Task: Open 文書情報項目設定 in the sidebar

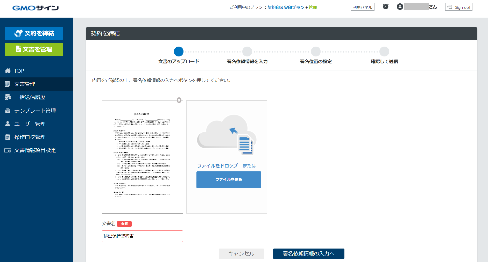Action: coord(35,150)
